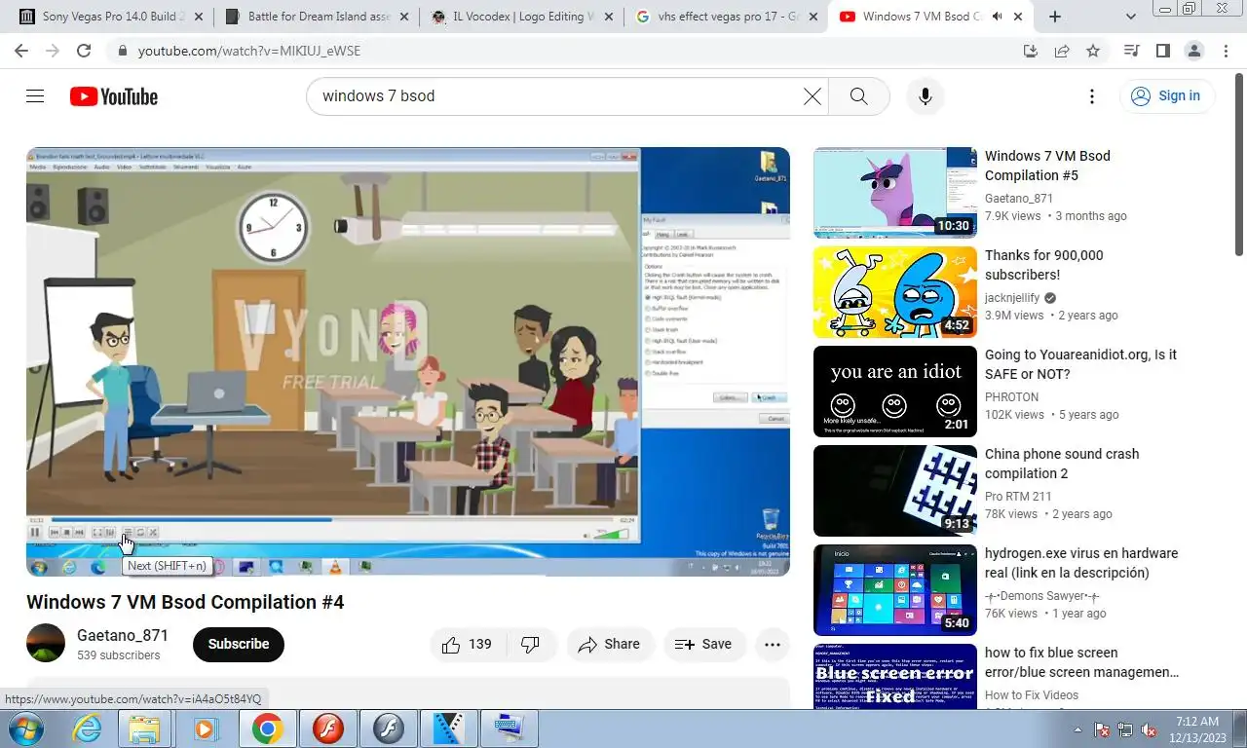Switch to IL Vocodex Logo Editing tab
This screenshot has height=748, width=1247.
[x=523, y=17]
